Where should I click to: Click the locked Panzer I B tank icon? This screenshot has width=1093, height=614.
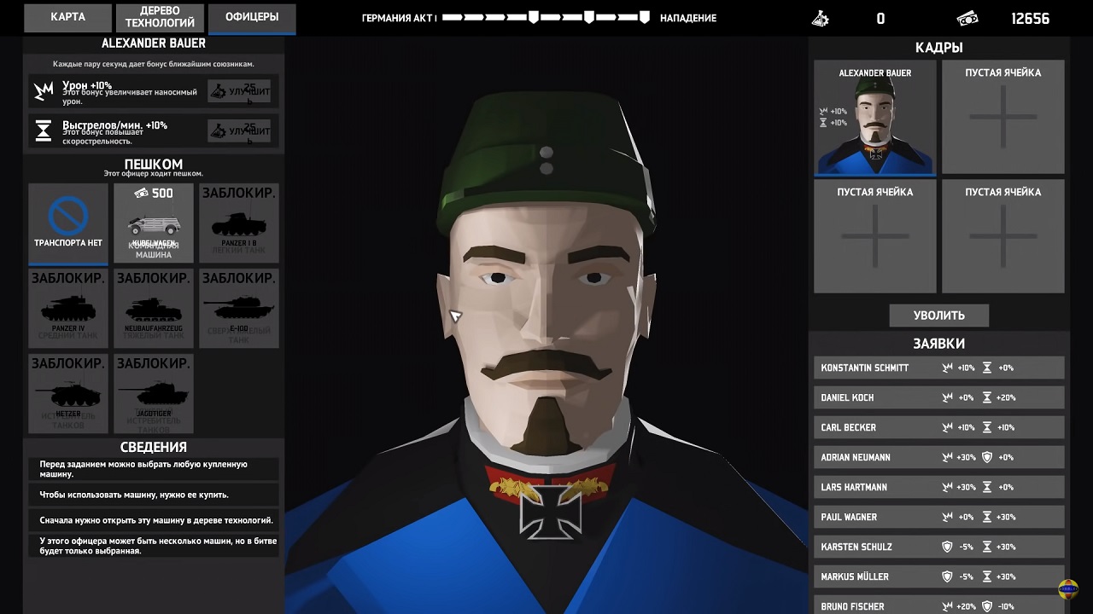tap(239, 223)
